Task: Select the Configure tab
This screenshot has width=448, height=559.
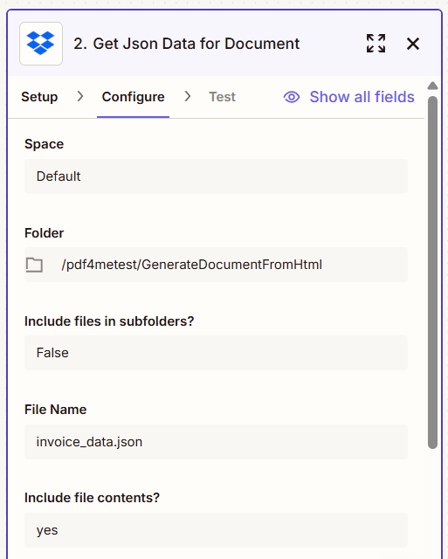Action: click(134, 97)
